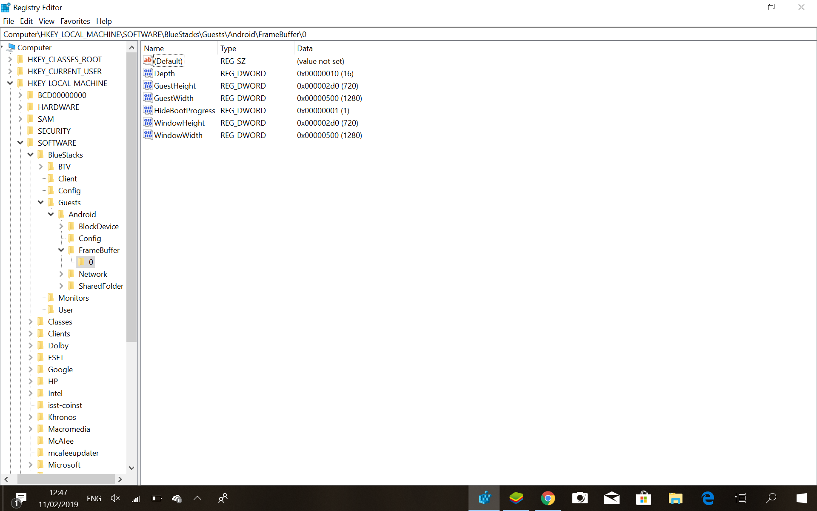
Task: Select the SECURITY key
Action: tap(54, 131)
